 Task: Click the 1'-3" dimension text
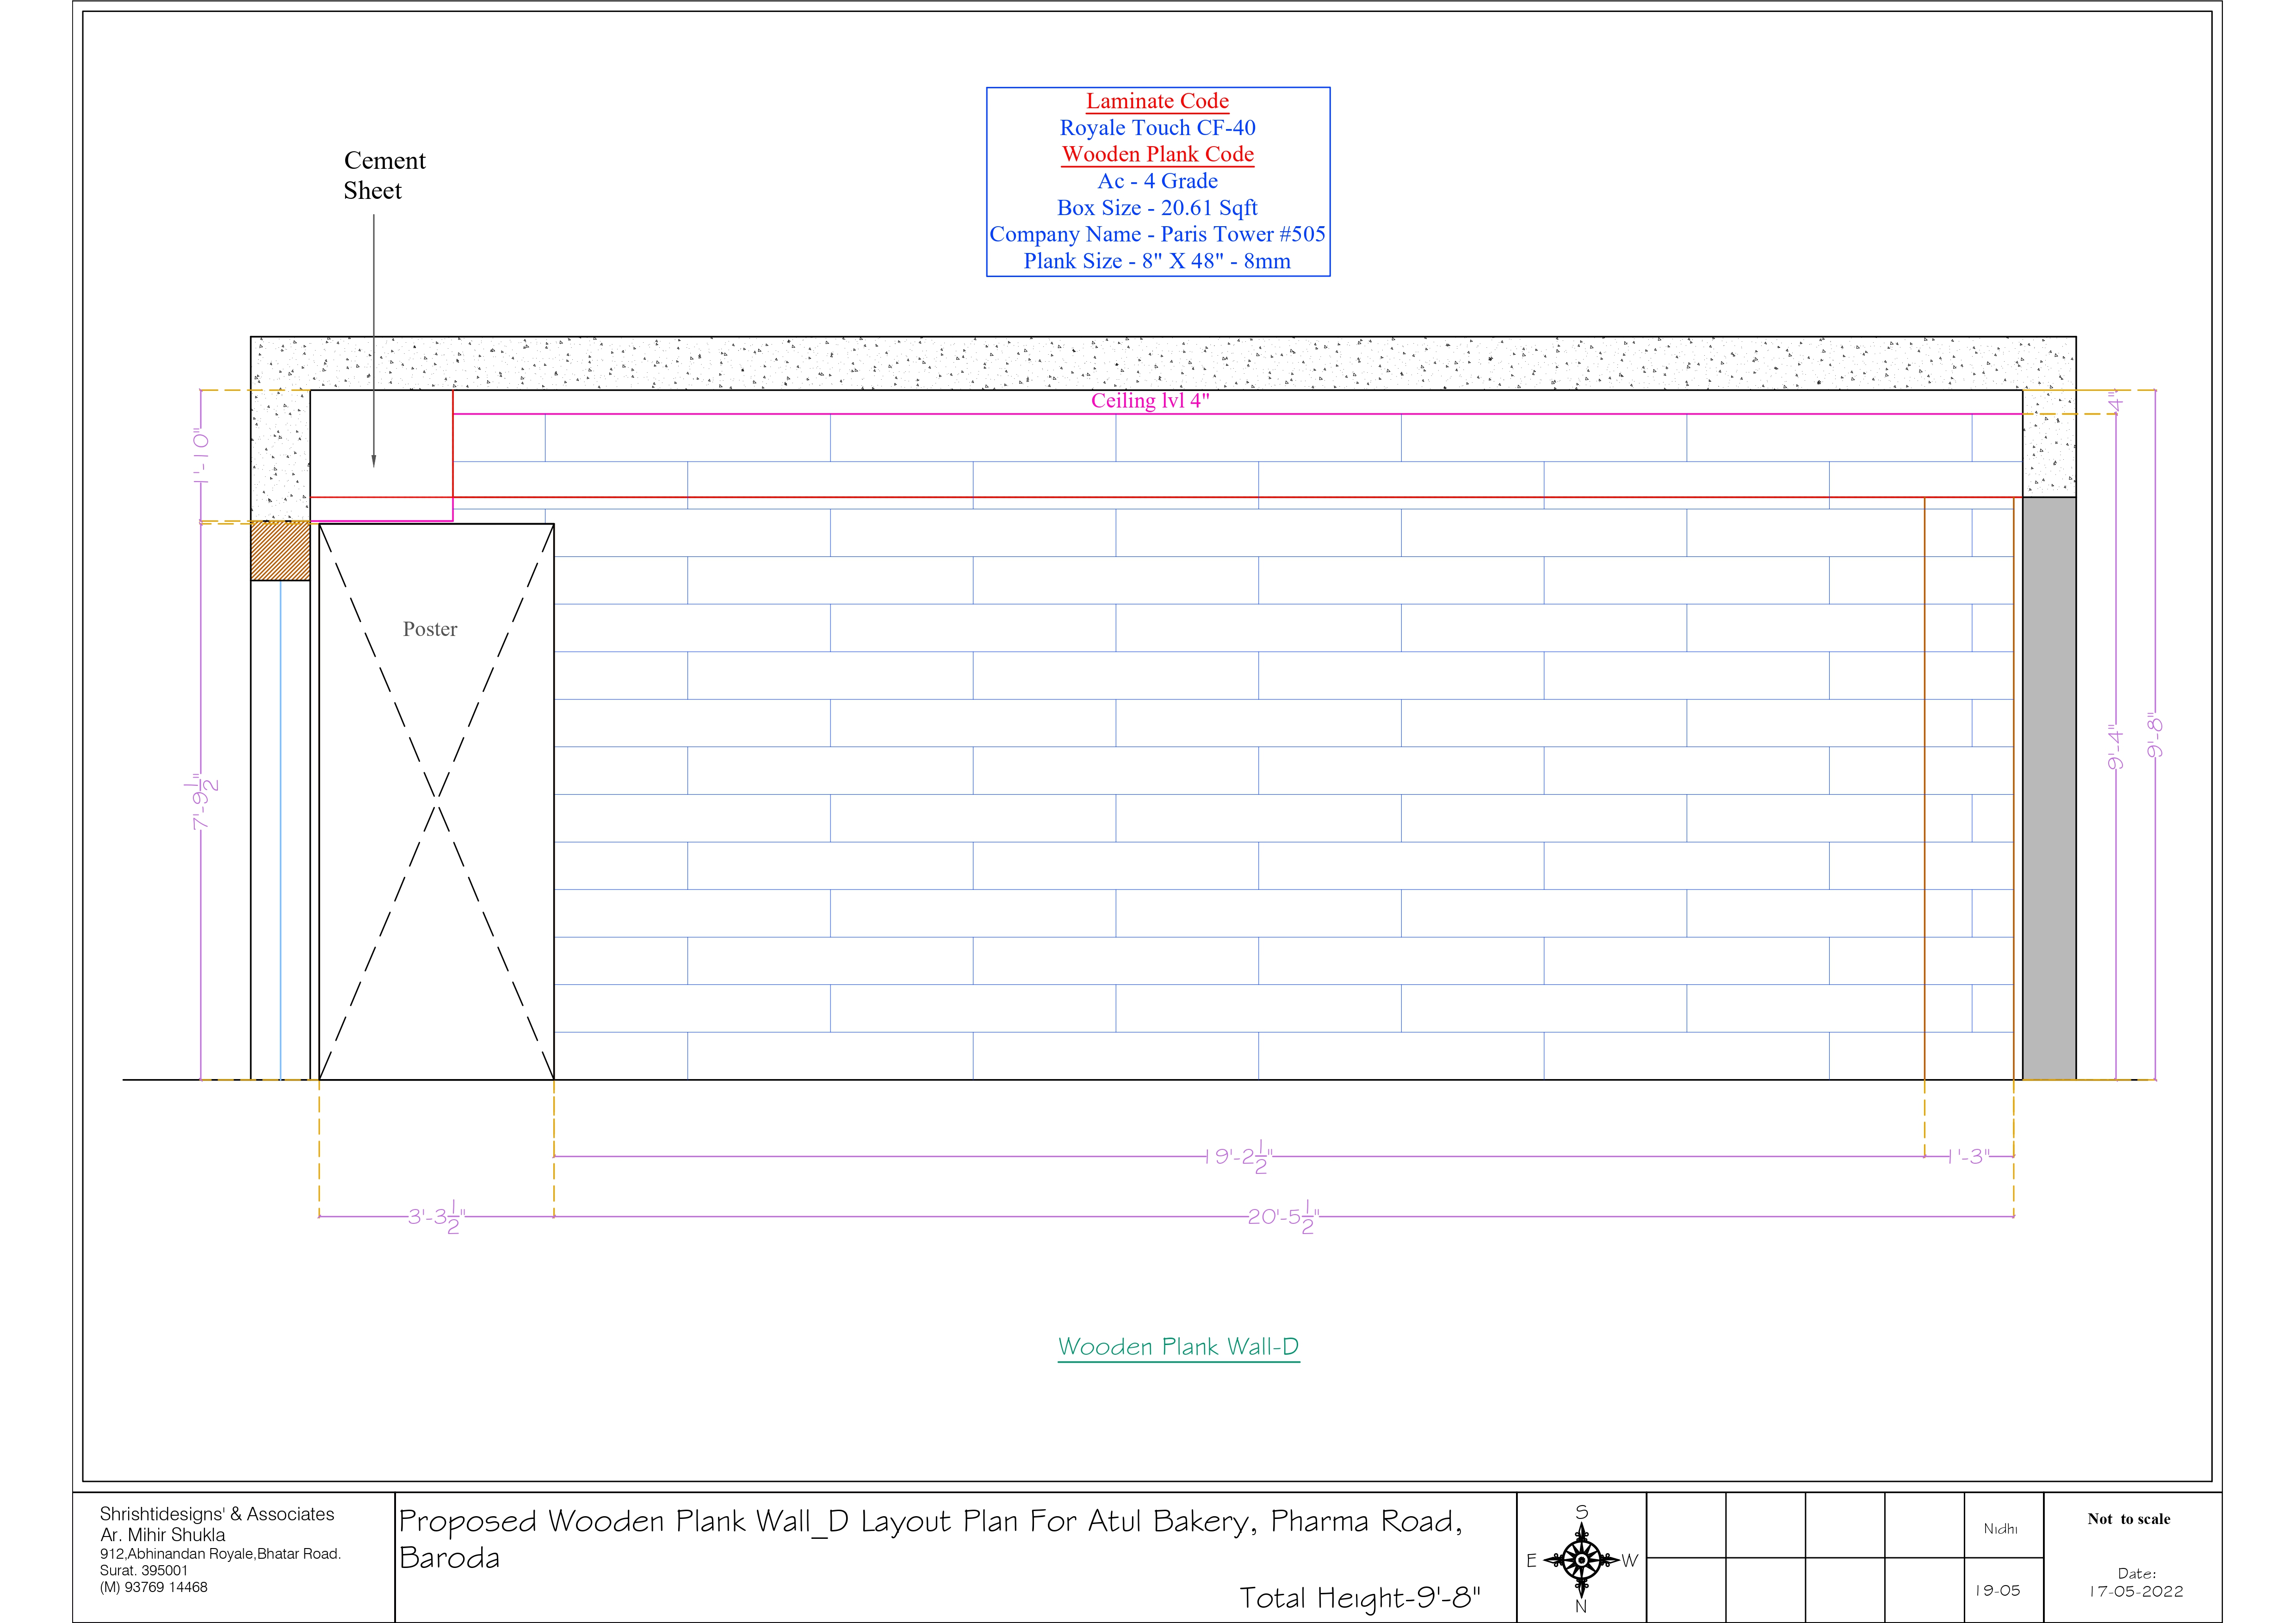point(1969,1157)
